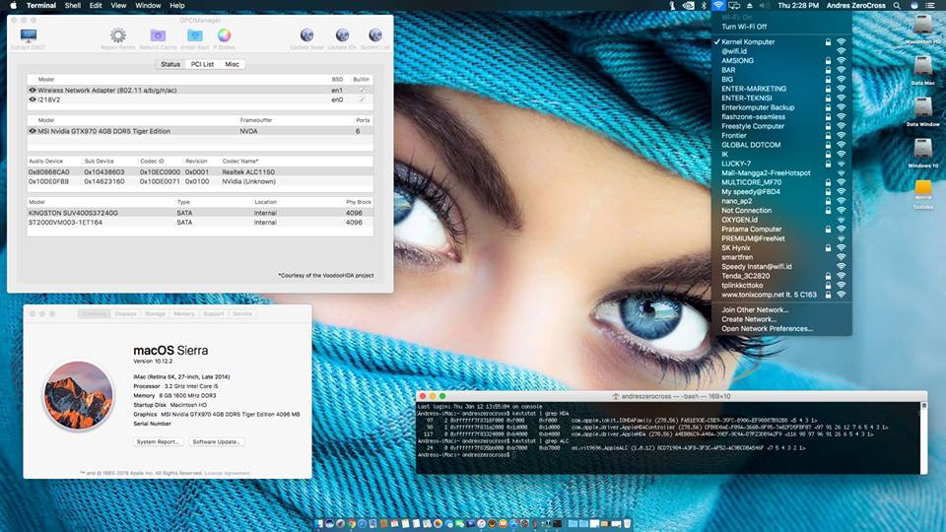Image resolution: width=946 pixels, height=532 pixels.
Task: Click eye icon beside Wireless Network Adapter
Action: [33, 90]
